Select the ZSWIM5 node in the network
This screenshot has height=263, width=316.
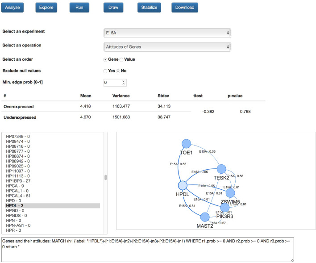(x=230, y=193)
